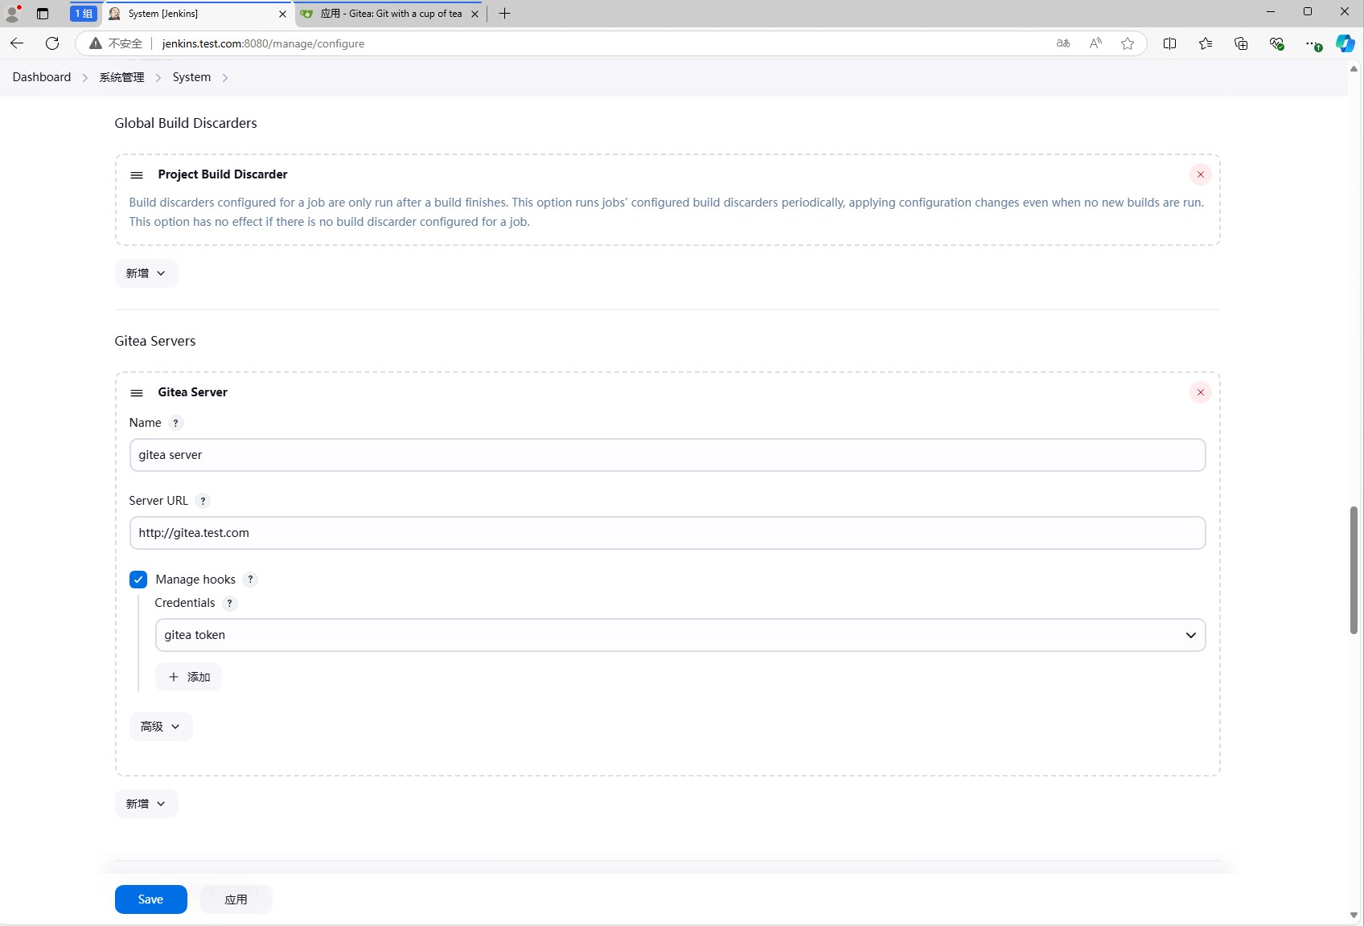Viewport: 1364px width, 926px height.
Task: Click the Name input with gitea server
Action: tap(668, 455)
